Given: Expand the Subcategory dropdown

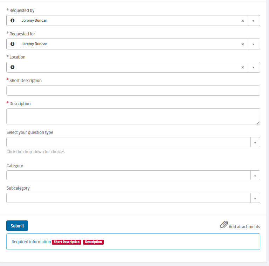Looking at the screenshot, I should [133, 198].
